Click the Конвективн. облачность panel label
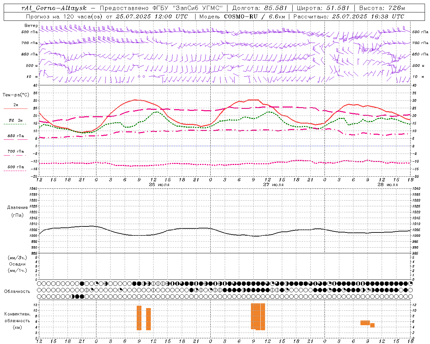The width and height of the screenshot is (430, 344). (x=17, y=317)
